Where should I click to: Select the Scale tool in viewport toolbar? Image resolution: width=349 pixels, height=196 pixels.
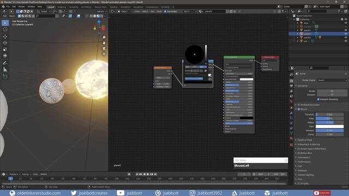coord(5,50)
